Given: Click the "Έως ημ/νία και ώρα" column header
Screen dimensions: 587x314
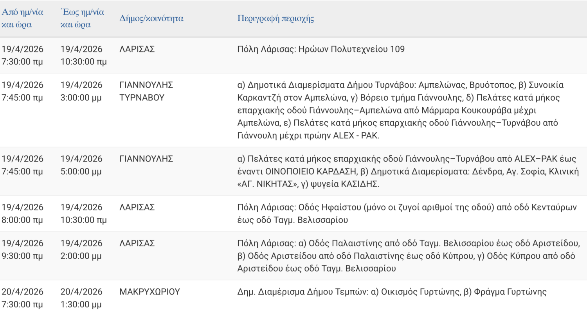Looking at the screenshot, I should (82, 18).
